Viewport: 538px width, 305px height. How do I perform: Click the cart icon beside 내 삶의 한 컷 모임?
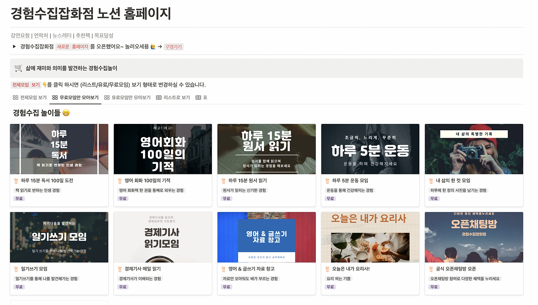coord(431,181)
